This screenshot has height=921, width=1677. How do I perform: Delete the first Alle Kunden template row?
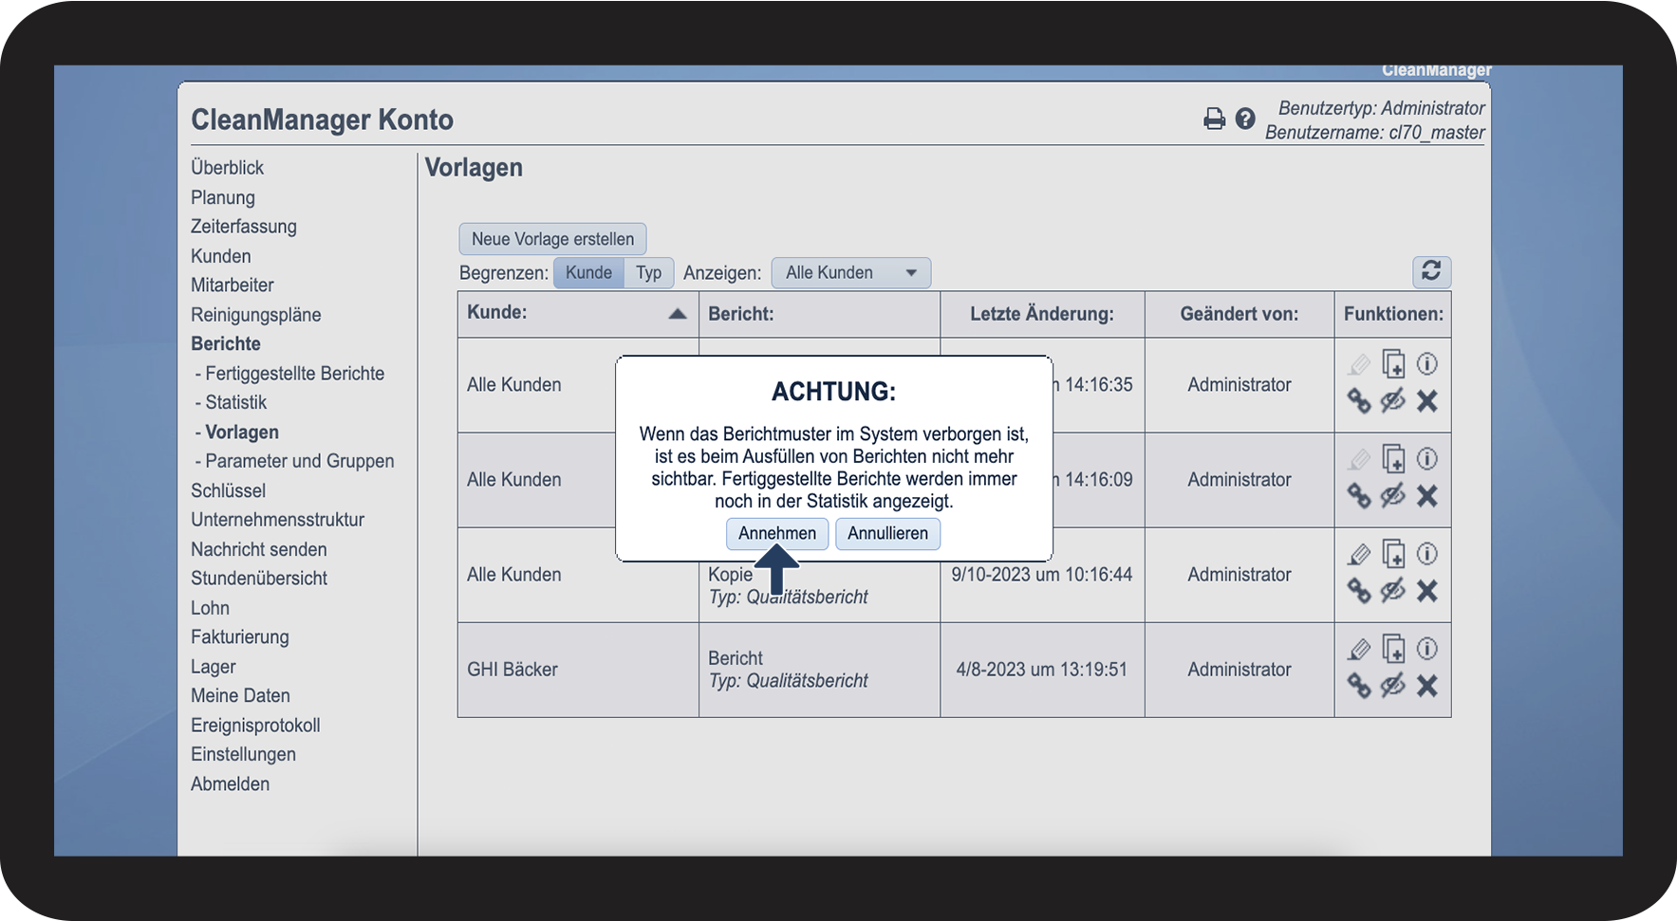(x=1426, y=401)
